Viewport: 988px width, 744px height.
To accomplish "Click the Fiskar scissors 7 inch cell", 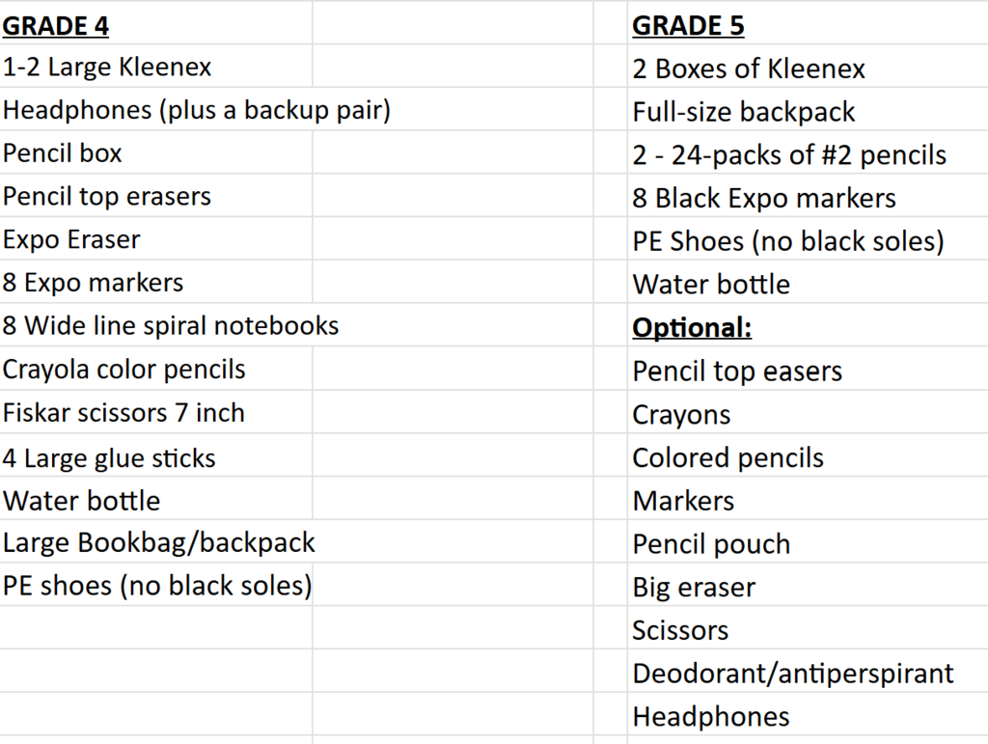I will [155, 412].
